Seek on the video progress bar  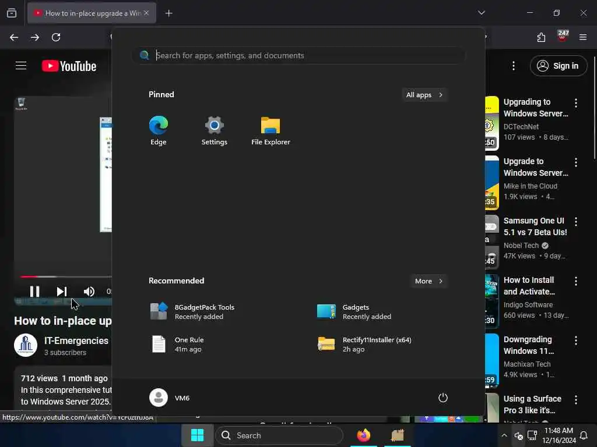click(65, 276)
